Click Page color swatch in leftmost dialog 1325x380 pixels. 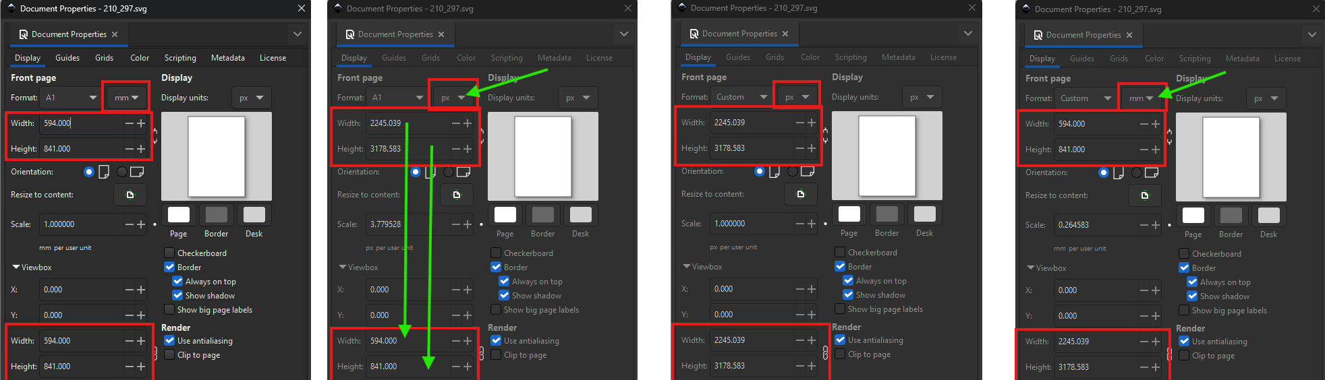pos(179,215)
